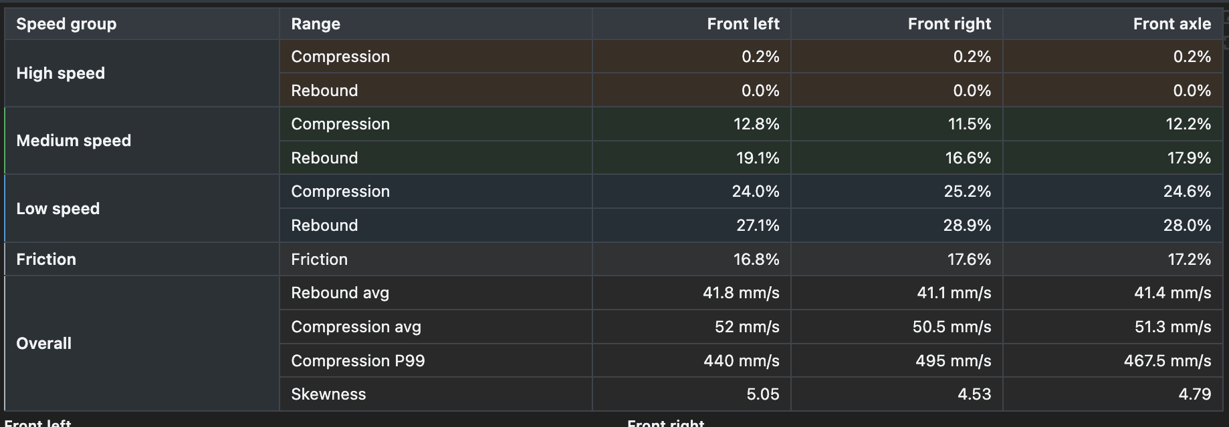Click the Rebound avg range cell
Screen dimensions: 1229x427
tap(435, 293)
